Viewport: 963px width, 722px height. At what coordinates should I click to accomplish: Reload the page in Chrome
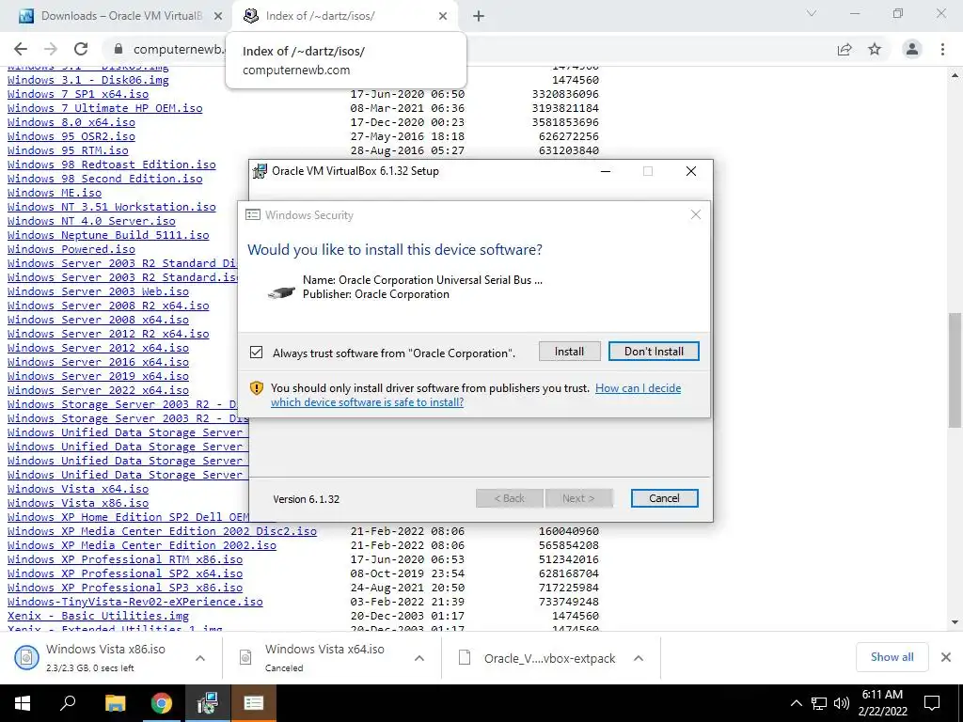[81, 49]
